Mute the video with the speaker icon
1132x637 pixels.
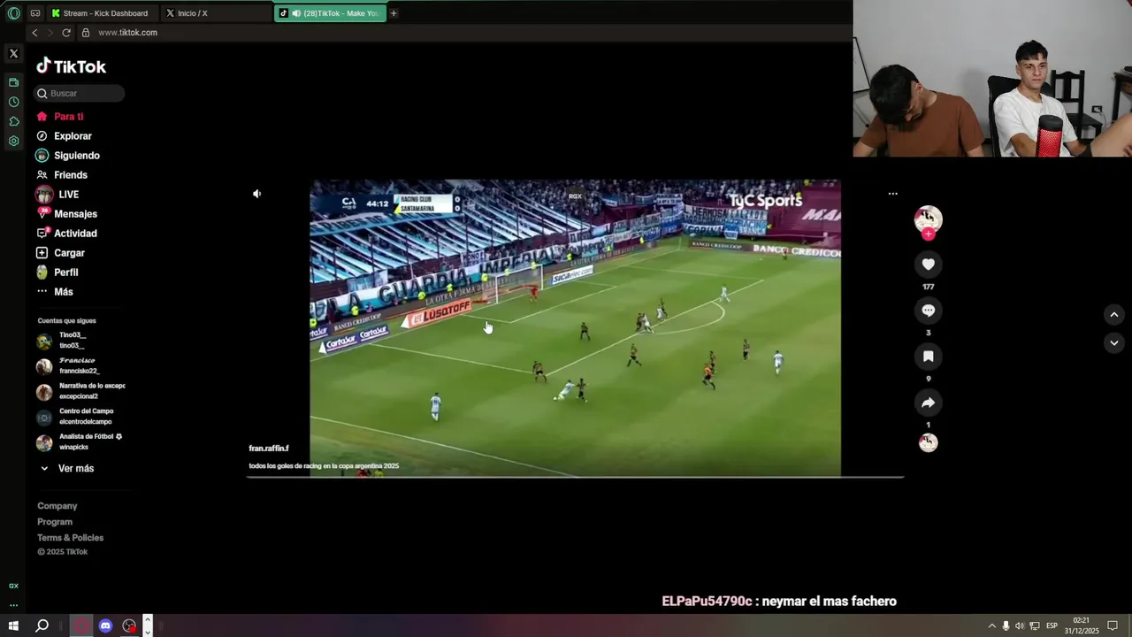tap(256, 194)
